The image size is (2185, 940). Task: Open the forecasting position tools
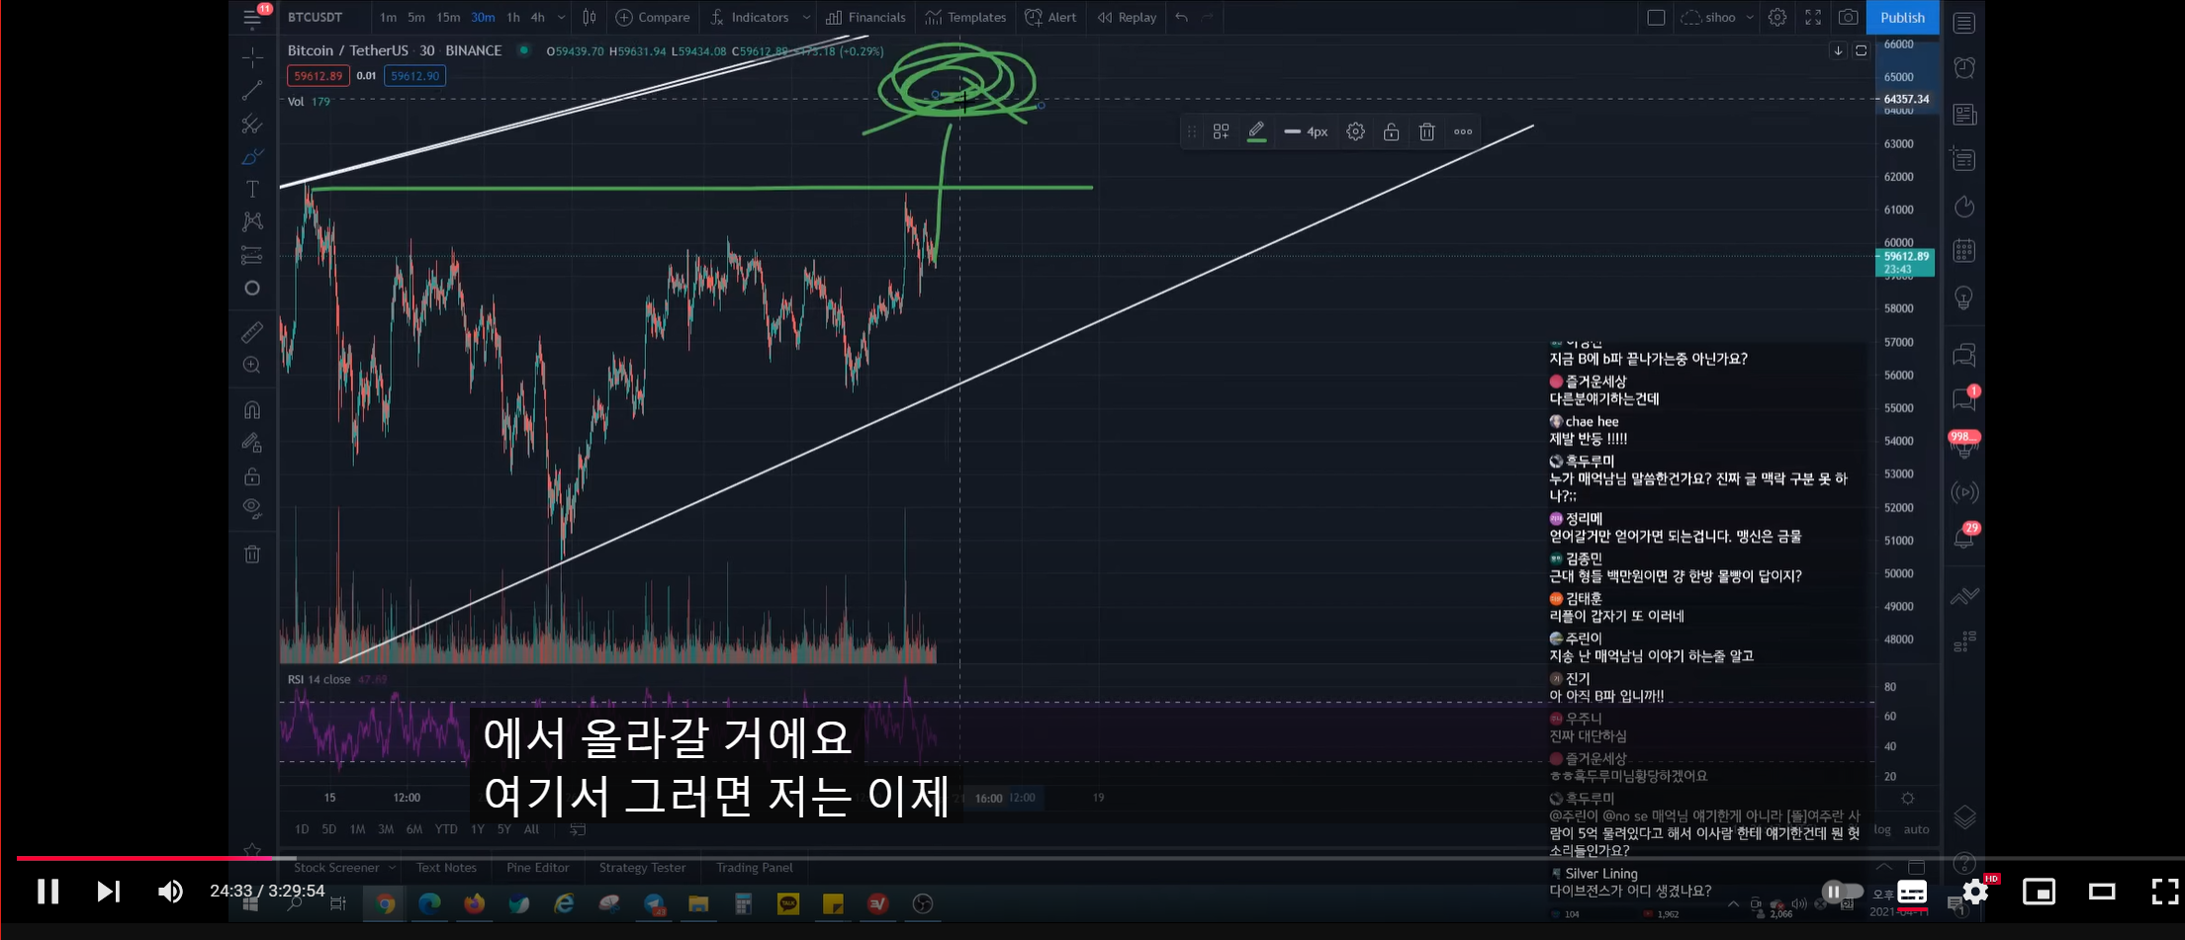coord(252,255)
